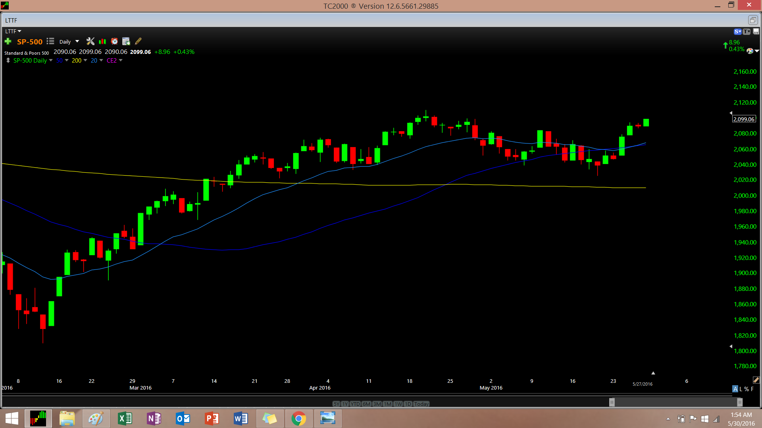Select the pencil drawing tools icon
This screenshot has height=428, width=762.
138,41
